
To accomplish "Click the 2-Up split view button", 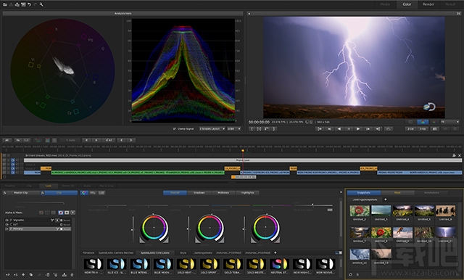I will [x=410, y=128].
